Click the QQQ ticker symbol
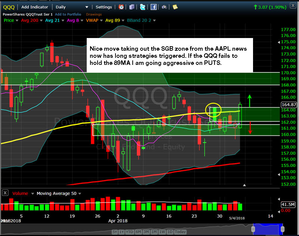Image resolution: width=299 pixels, height=236 pixels. pos(9,7)
